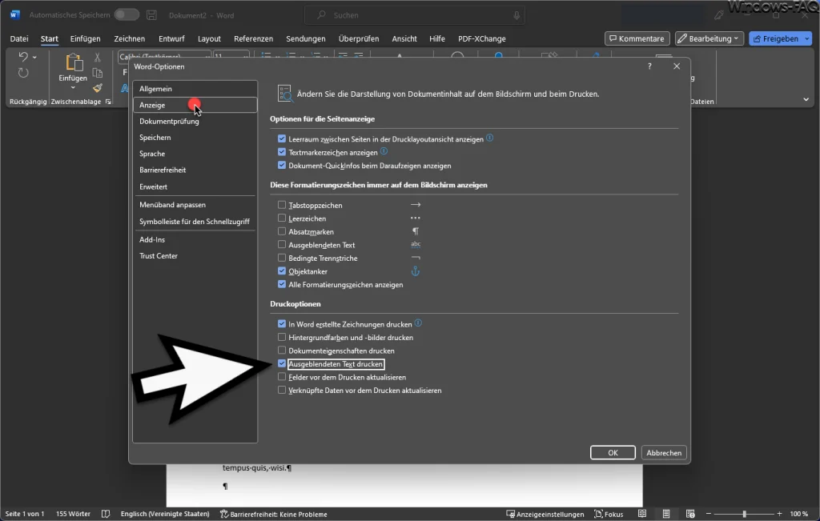Click the Undo icon in the ribbon
This screenshot has width=820, height=521.
point(23,57)
